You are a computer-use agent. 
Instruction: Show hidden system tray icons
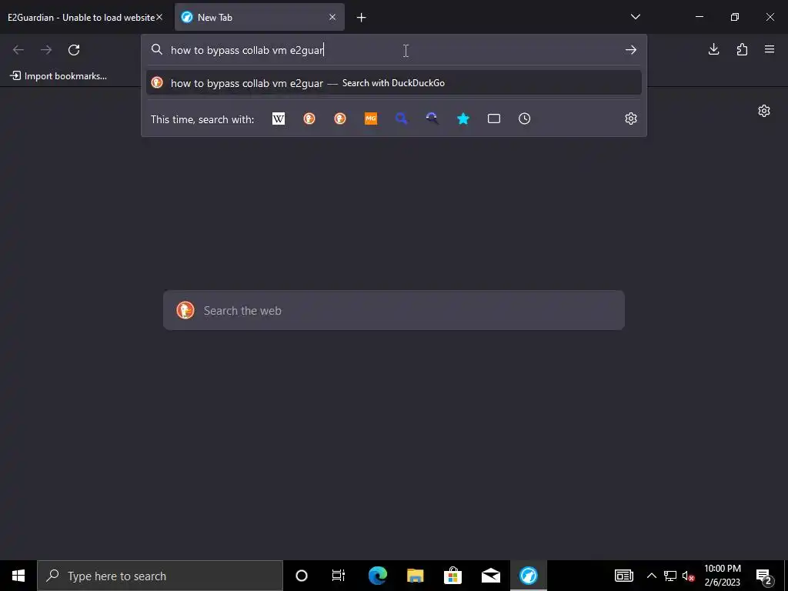click(x=651, y=576)
